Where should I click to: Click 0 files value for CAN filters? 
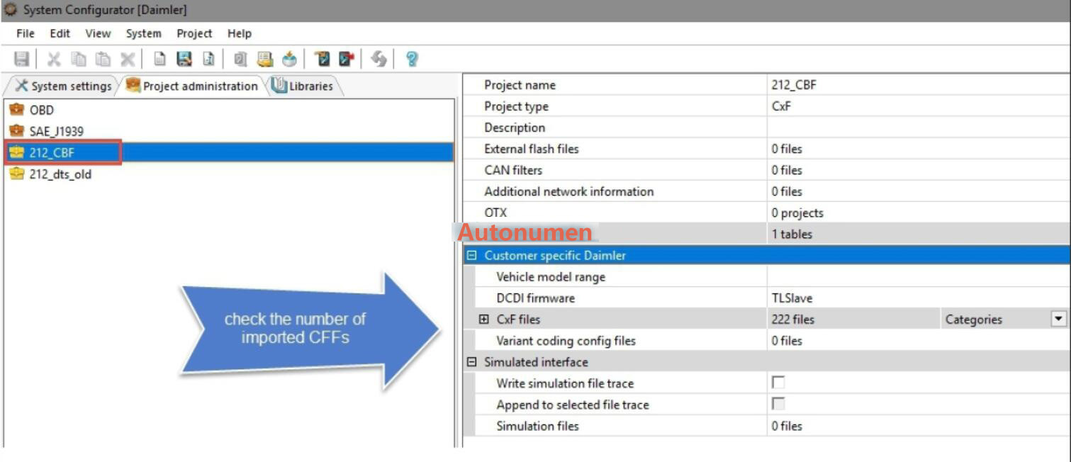(x=787, y=170)
